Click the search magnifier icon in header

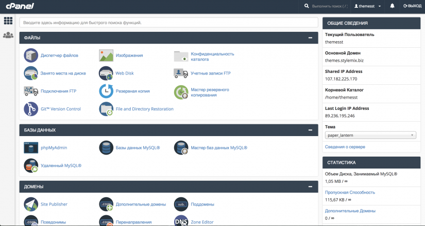pos(307,6)
